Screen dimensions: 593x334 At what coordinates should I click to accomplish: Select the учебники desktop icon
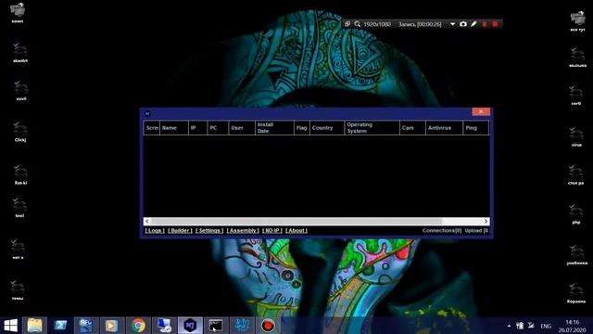pos(577,255)
